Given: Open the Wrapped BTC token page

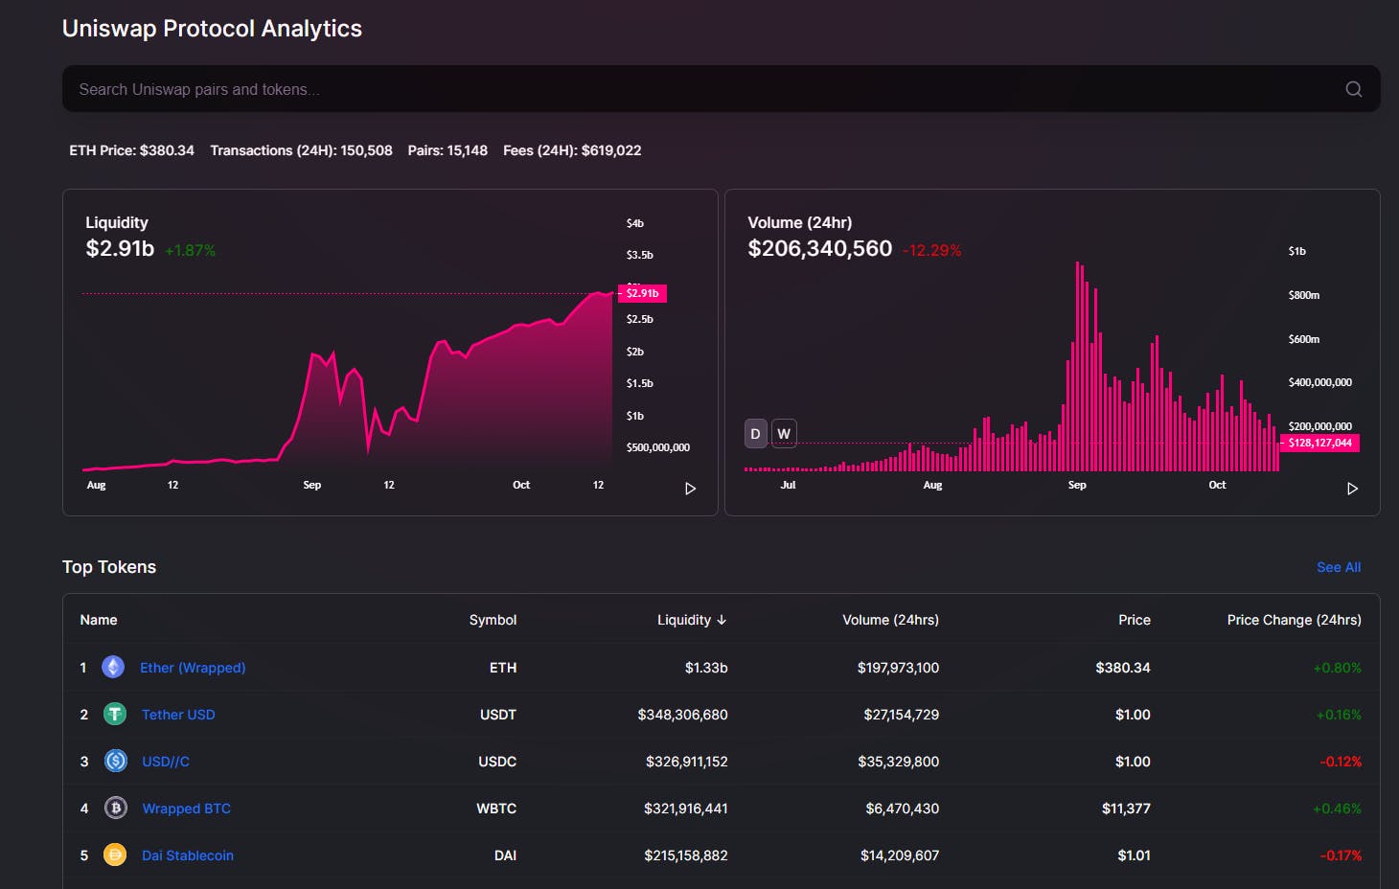Looking at the screenshot, I should [x=186, y=809].
